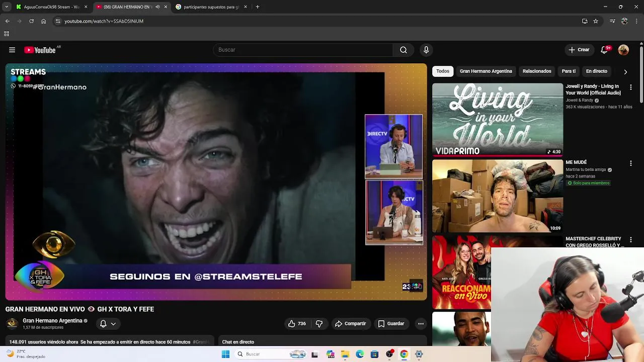Open ME MUDÉ video thumbnail
The width and height of the screenshot is (644, 362).
point(498,196)
